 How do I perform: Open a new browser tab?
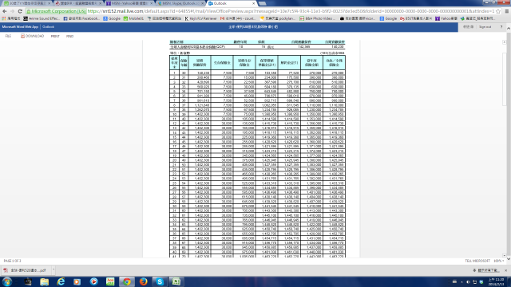point(263,3)
